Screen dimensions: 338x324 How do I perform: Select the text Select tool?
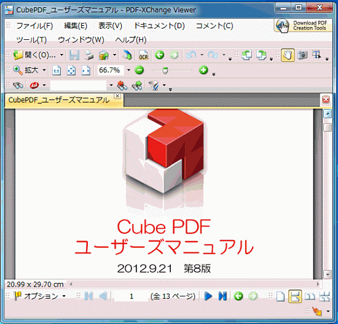click(x=316, y=55)
